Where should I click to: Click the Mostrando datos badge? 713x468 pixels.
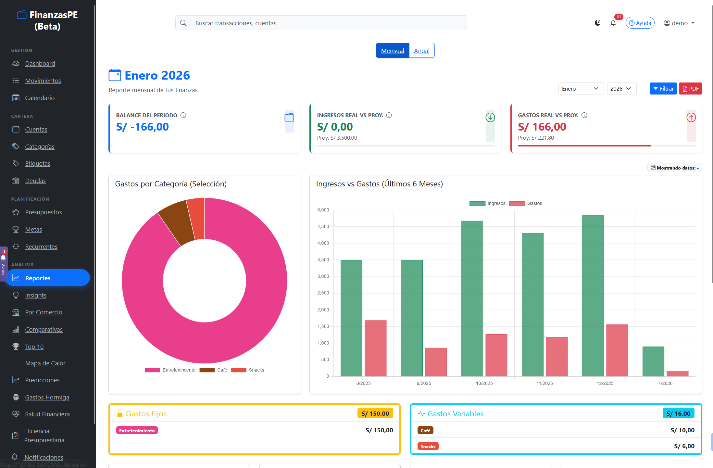[674, 168]
